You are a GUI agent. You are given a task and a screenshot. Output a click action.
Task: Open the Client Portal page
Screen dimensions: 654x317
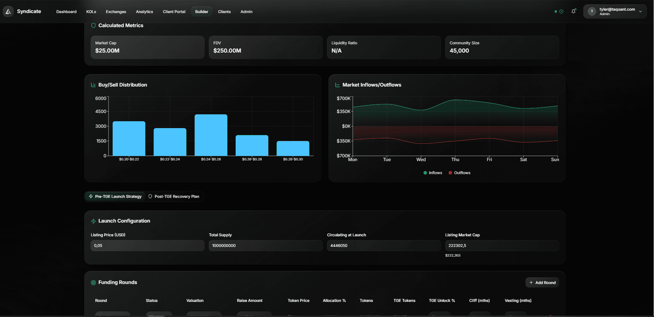click(174, 11)
